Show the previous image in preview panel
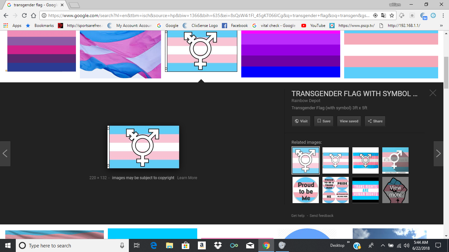The width and height of the screenshot is (449, 252). pyautogui.click(x=5, y=154)
